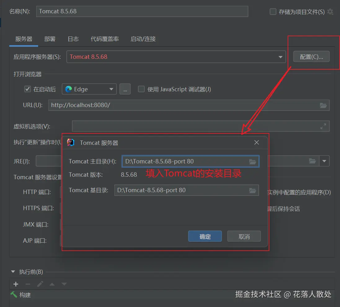This screenshot has width=340, height=307.
Task: Open the JRE dropdown arrow
Action: click(324, 161)
